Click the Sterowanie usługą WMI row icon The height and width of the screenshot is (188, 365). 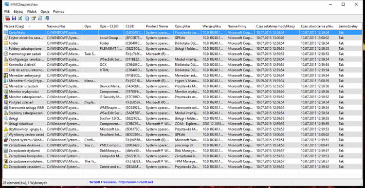coord(6,107)
